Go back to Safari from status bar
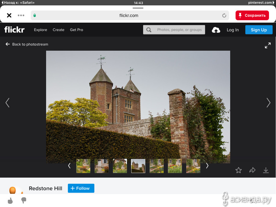This screenshot has width=276, height=207. [x=18, y=3]
